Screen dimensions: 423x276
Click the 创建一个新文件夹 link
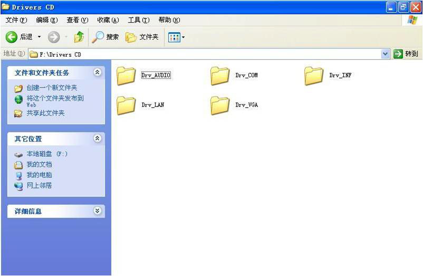point(52,88)
